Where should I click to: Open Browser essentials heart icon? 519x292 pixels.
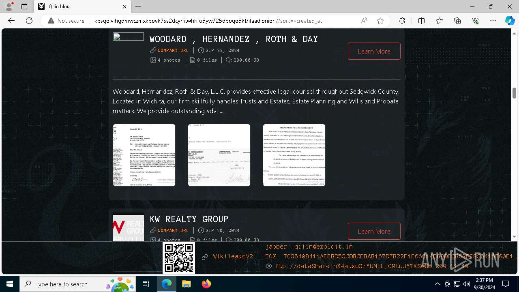click(475, 21)
